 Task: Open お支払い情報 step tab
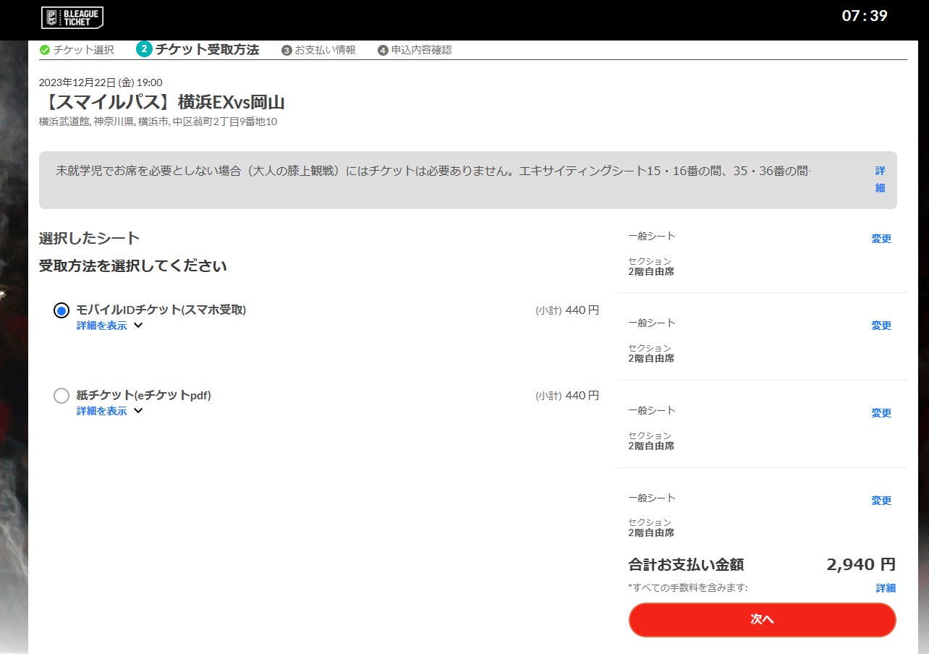pos(325,50)
